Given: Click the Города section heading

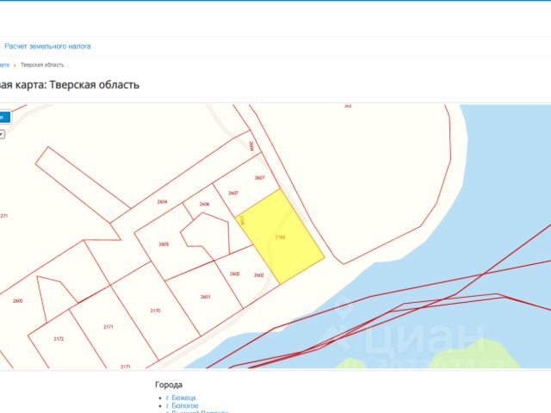Looking at the screenshot, I should point(169,385).
